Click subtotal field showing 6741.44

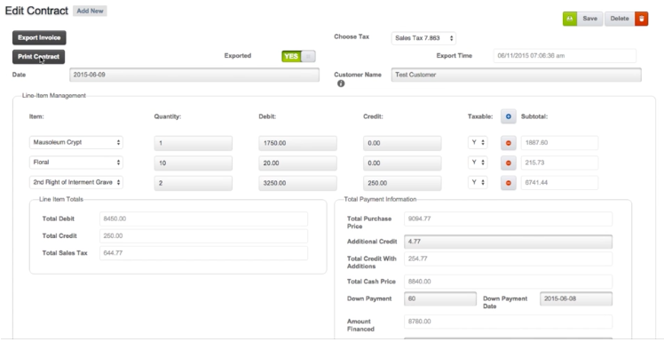click(x=559, y=183)
